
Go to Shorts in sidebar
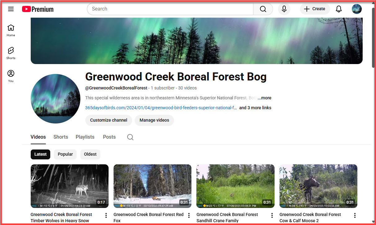pos(11,53)
